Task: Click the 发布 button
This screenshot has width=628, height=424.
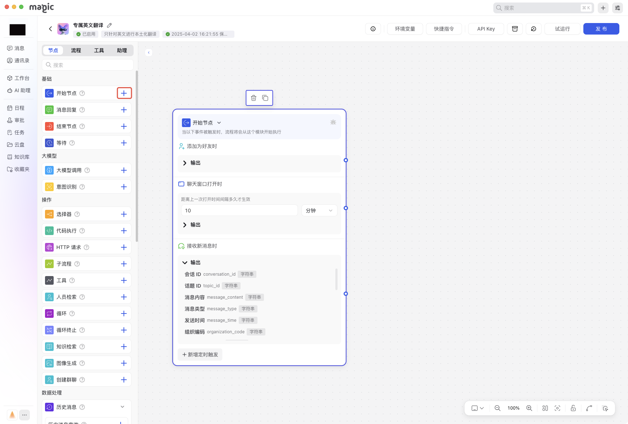Action: (601, 29)
